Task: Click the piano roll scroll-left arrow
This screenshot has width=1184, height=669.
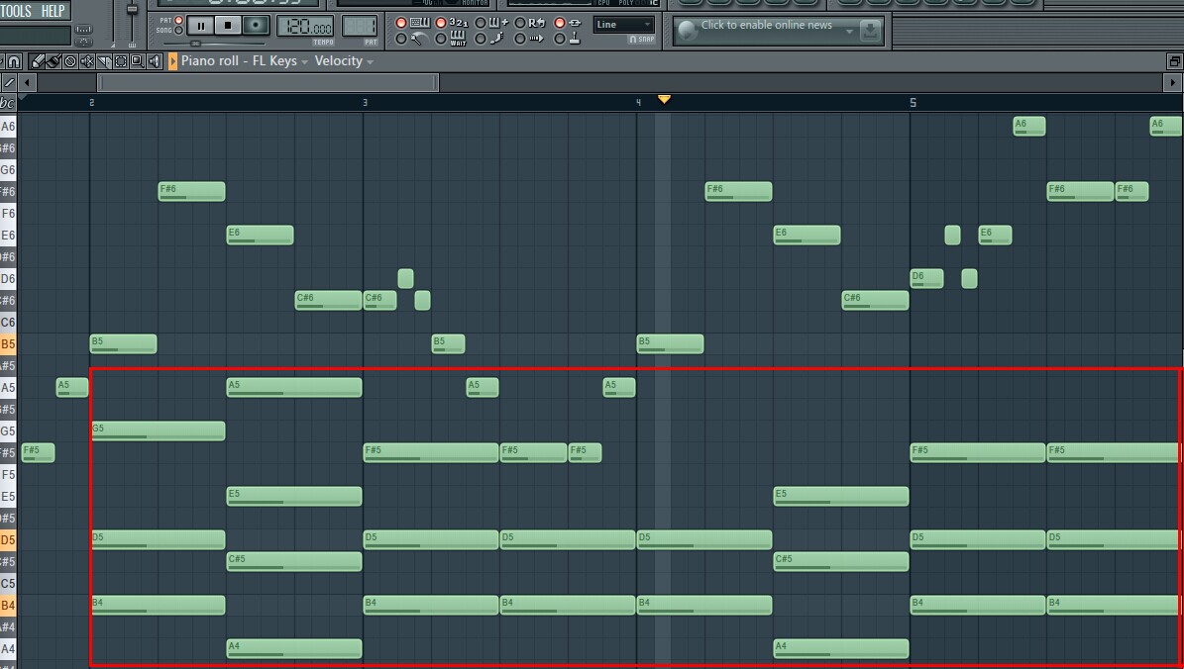Action: click(x=27, y=82)
